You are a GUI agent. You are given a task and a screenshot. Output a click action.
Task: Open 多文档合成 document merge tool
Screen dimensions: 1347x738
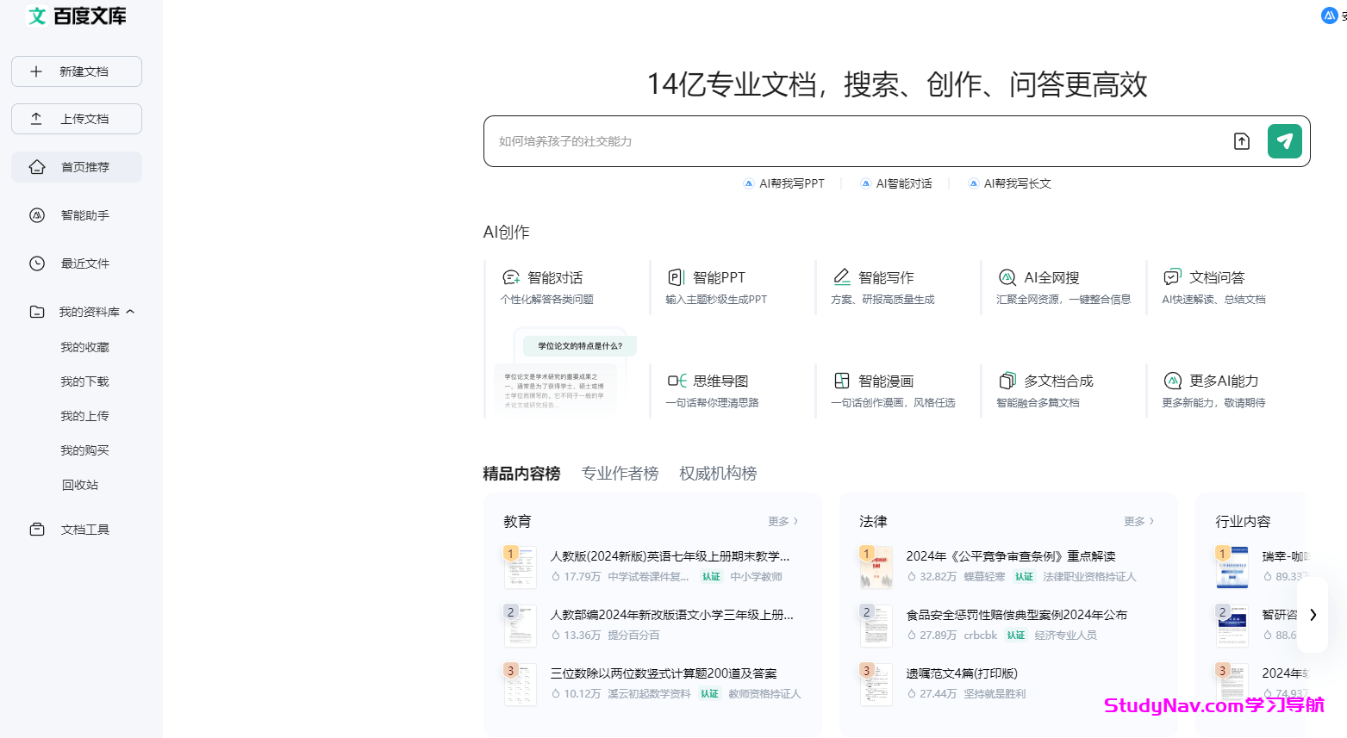(1057, 381)
